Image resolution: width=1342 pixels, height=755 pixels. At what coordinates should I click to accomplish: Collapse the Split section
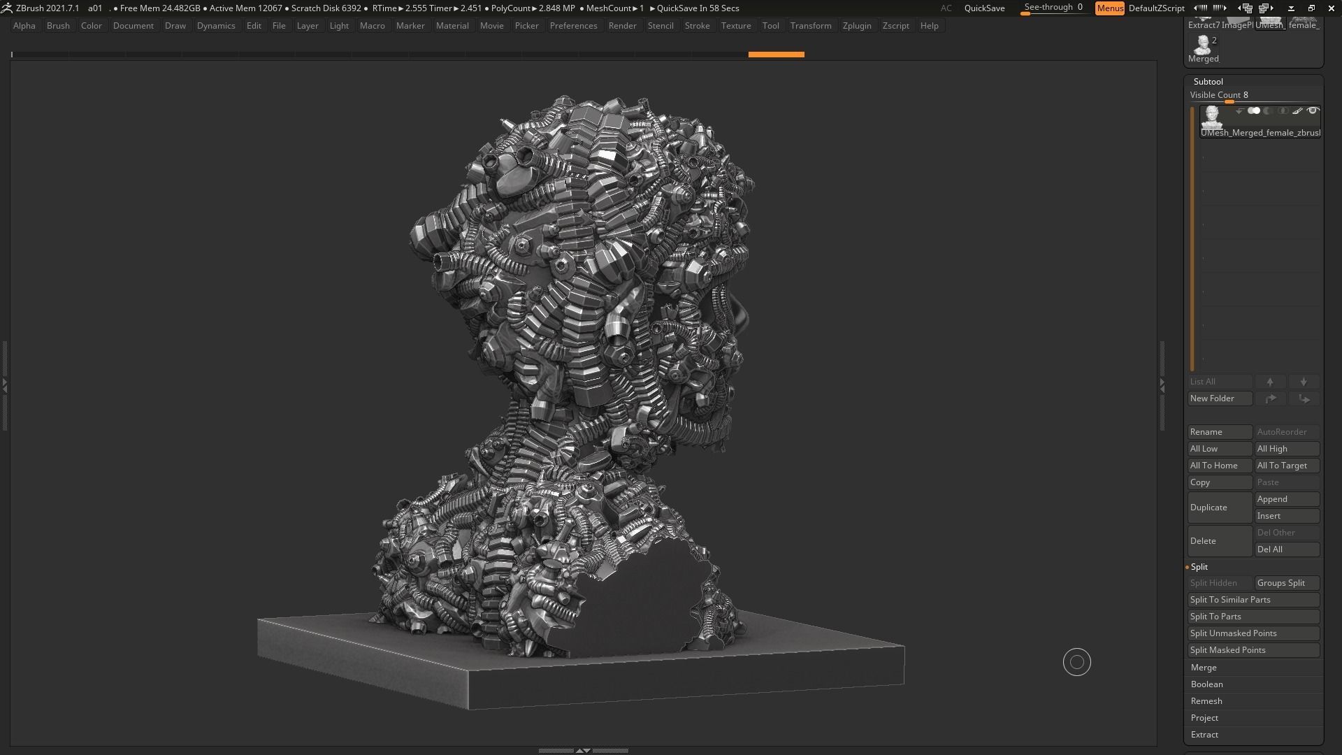tap(1199, 567)
